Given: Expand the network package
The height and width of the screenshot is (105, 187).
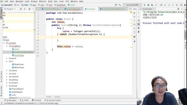Looking at the screenshot, I should (7, 77).
